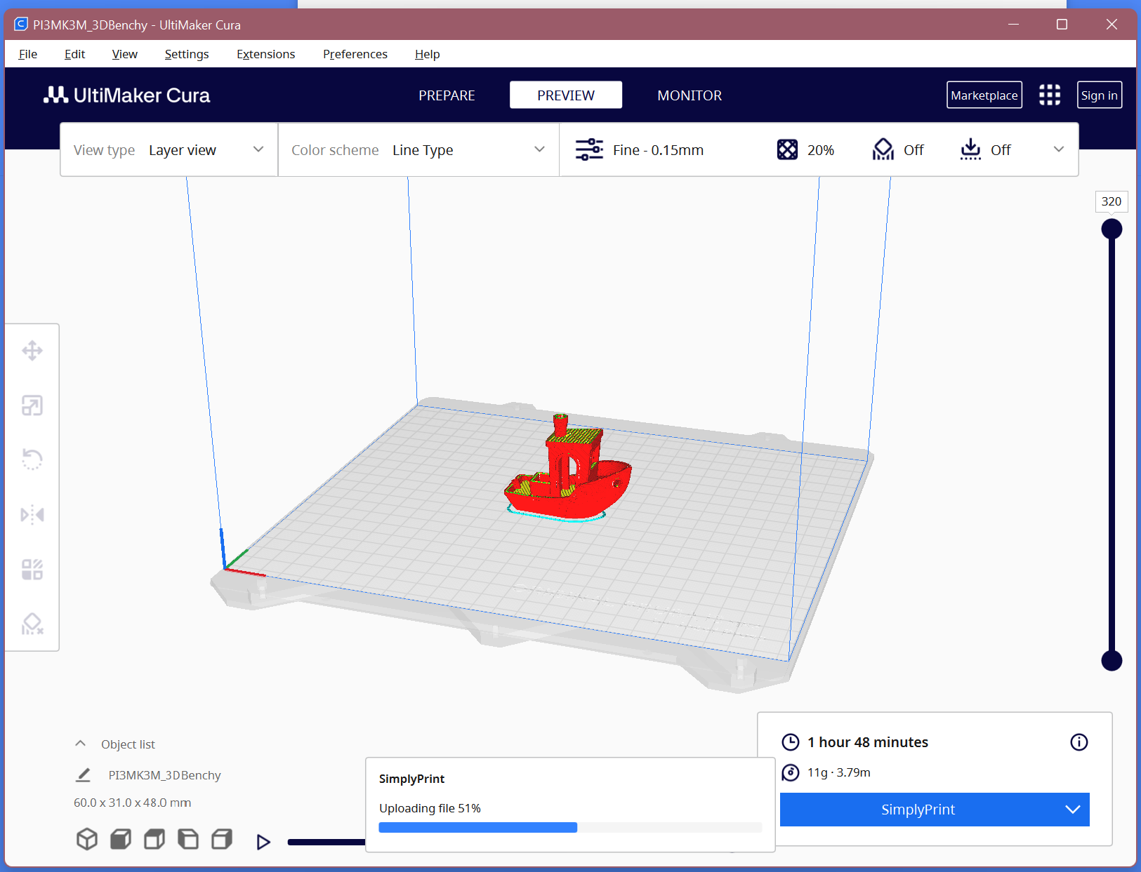Screen dimensions: 1141x872
Task: Play the layer preview simulation
Action: click(263, 841)
